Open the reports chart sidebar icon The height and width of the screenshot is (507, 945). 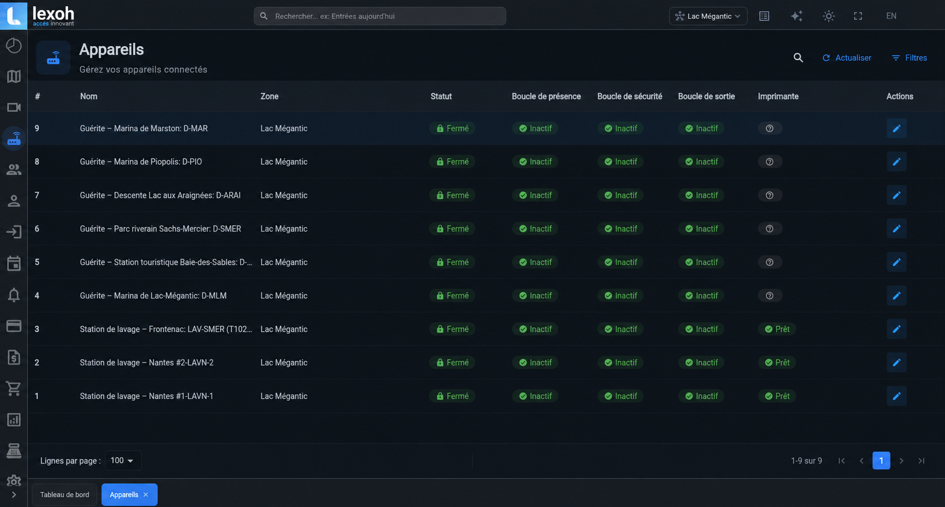click(14, 420)
